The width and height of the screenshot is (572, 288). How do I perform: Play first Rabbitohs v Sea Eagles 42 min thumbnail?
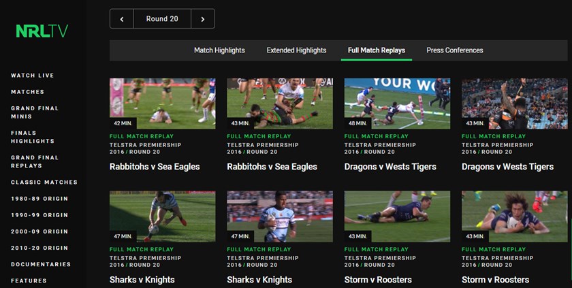point(162,103)
